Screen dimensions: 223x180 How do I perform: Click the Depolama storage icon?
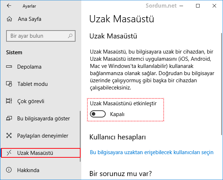pos(9,66)
